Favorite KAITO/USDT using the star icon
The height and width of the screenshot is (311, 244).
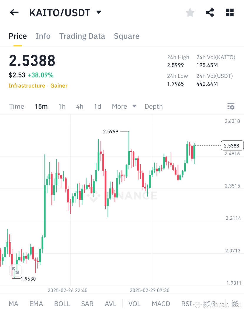point(190,12)
